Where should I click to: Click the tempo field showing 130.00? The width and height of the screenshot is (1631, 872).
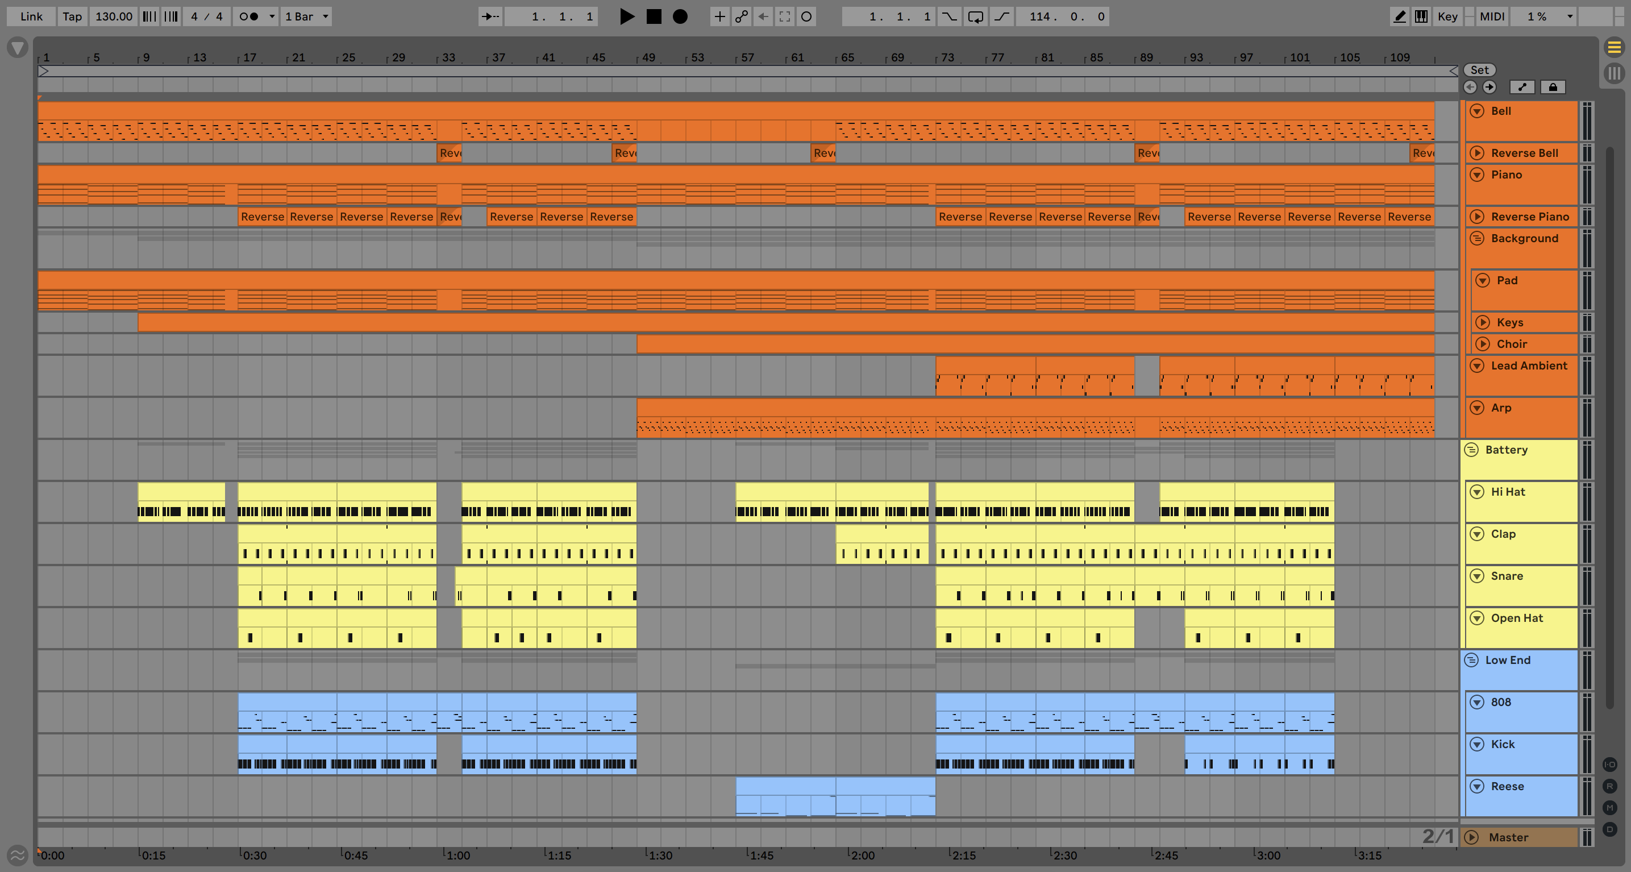tap(113, 16)
